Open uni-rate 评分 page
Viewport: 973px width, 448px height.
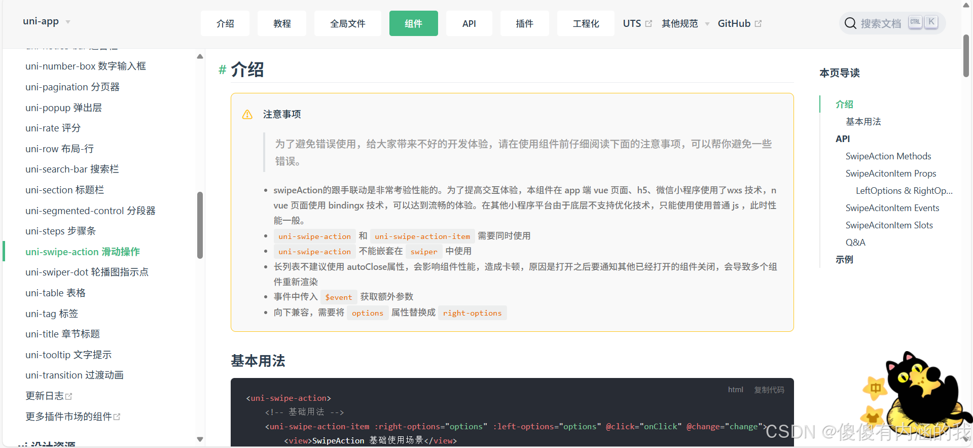pyautogui.click(x=53, y=128)
